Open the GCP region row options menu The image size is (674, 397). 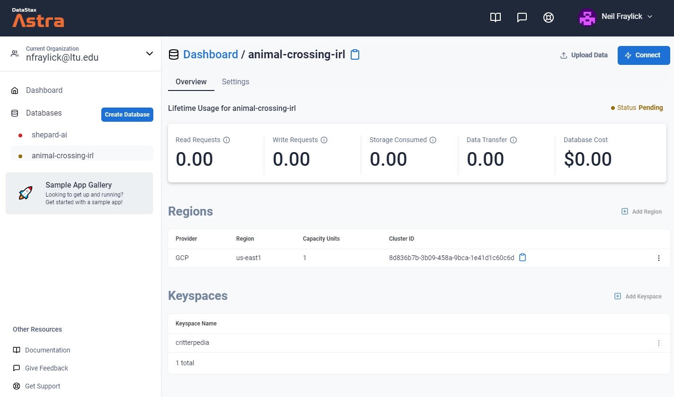click(x=658, y=258)
